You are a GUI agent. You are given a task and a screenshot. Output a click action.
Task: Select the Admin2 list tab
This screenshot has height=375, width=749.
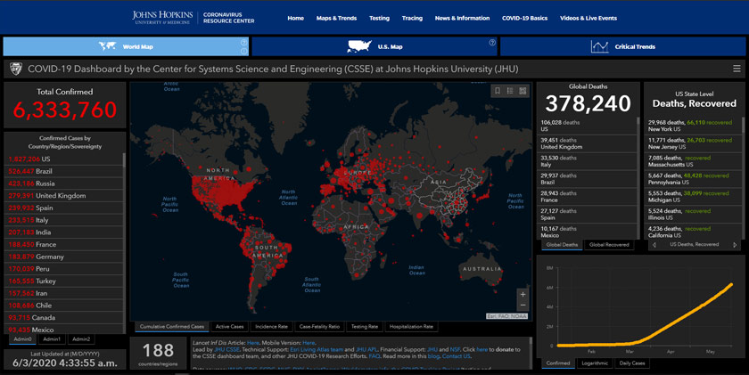(x=81, y=339)
